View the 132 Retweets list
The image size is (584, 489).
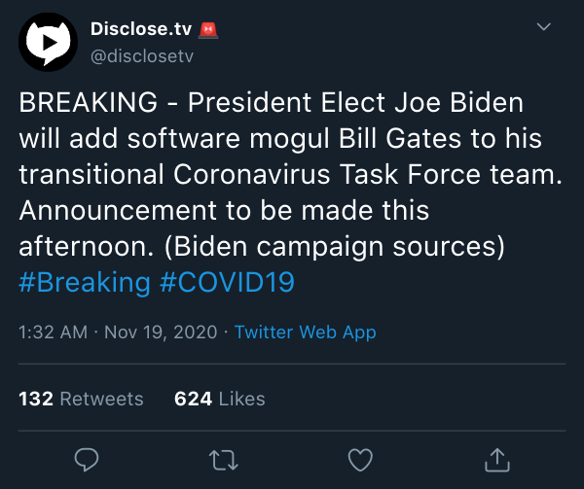click(x=81, y=399)
